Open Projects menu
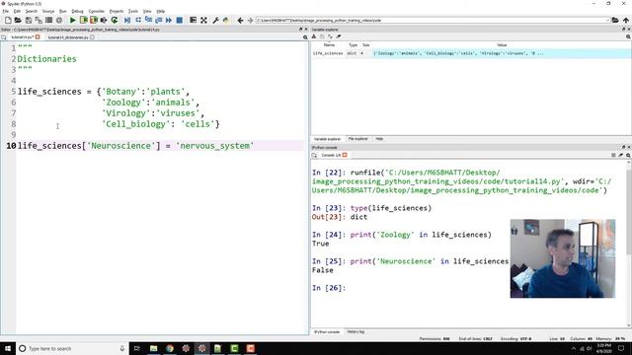The image size is (632, 355). [117, 11]
